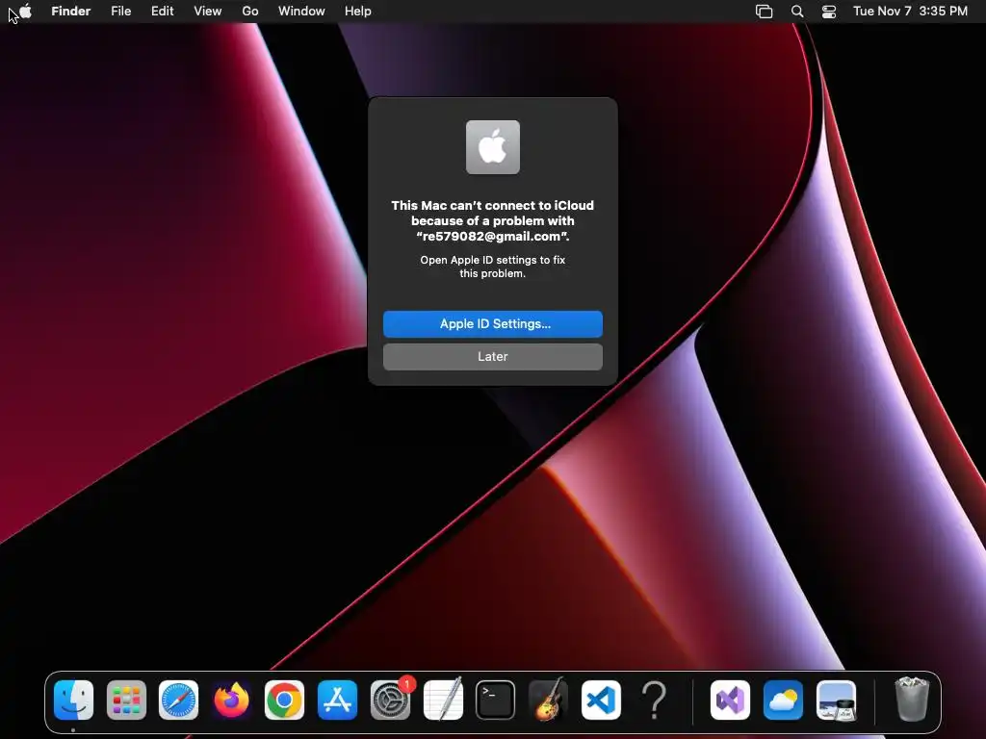The height and width of the screenshot is (739, 986).
Task: Open the Weather-style cloud app in Dock
Action: 783,700
